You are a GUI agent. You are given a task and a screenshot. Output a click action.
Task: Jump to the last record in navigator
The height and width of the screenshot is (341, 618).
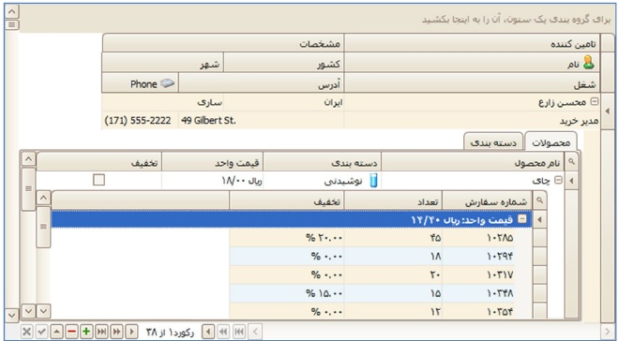(101, 332)
